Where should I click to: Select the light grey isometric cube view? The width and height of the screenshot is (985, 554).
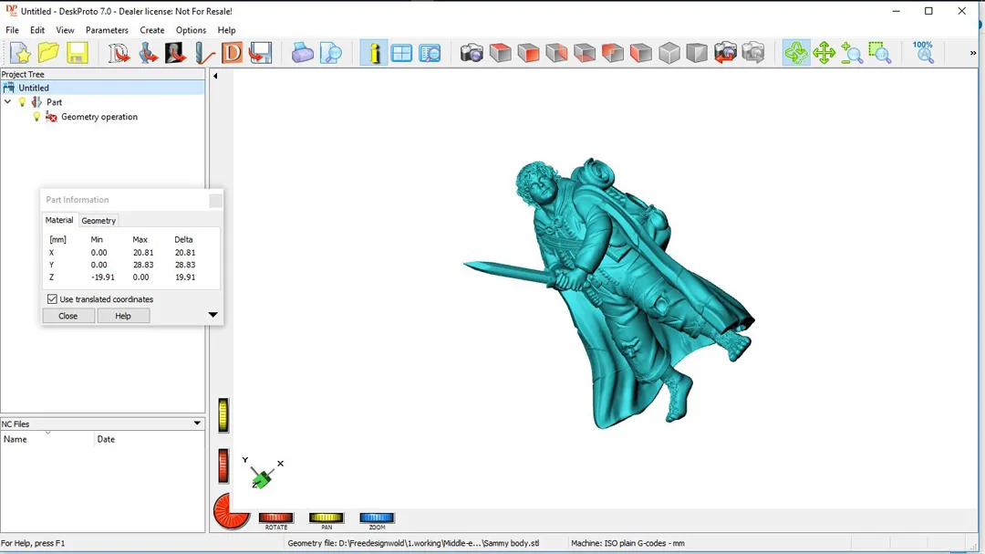669,53
